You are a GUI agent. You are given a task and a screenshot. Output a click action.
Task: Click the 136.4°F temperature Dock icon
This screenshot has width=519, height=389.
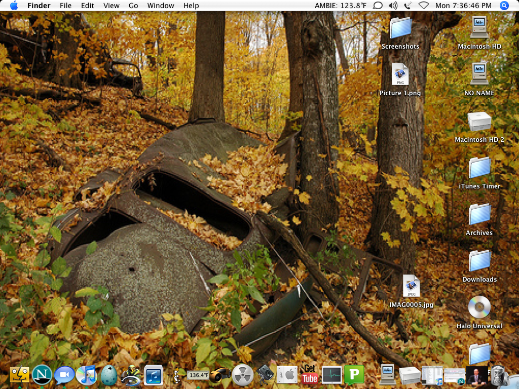[x=198, y=375]
